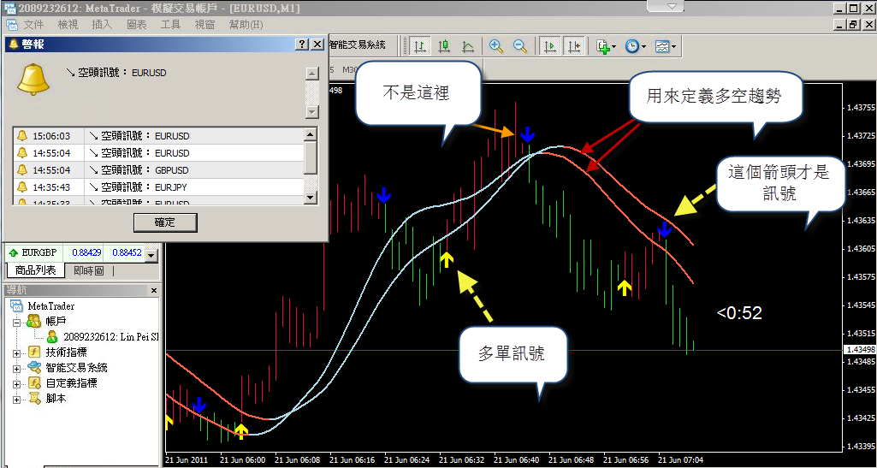Viewport: 877px width, 468px height.
Task: Open the templates dropdown arrow
Action: [x=674, y=47]
